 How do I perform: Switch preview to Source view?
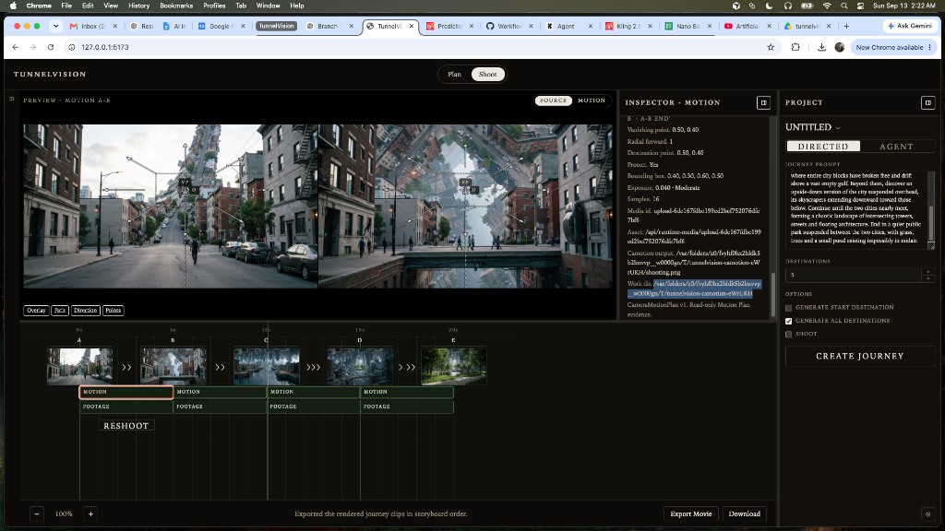554,100
